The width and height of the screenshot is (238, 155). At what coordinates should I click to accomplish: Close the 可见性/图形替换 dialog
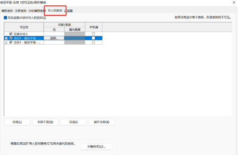click(234, 2)
